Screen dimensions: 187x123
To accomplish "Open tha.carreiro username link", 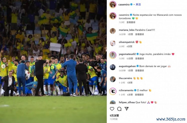I will (x=125, y=78).
